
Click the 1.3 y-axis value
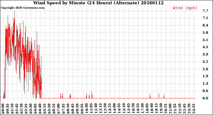[205, 83]
